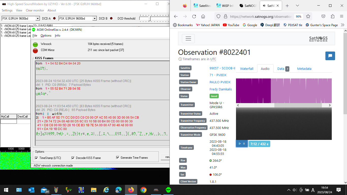Open Firefox hamburger application menu
Viewport: 347px width, 195px height.
point(342,17)
